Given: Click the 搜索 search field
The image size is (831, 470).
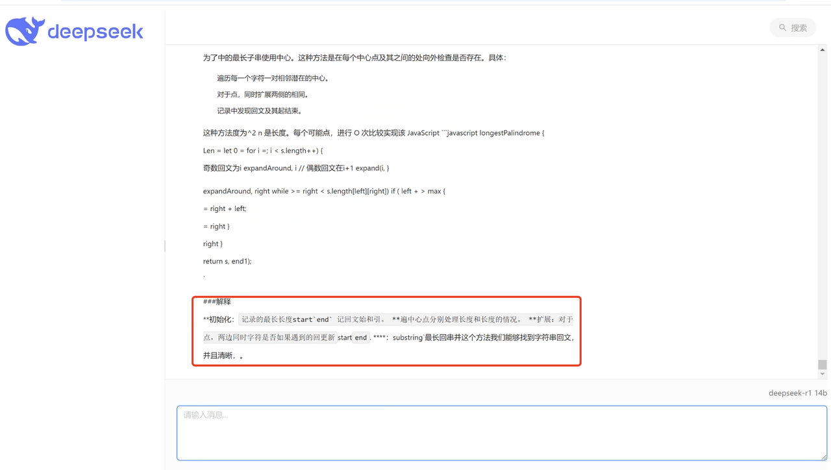Looking at the screenshot, I should click(793, 28).
